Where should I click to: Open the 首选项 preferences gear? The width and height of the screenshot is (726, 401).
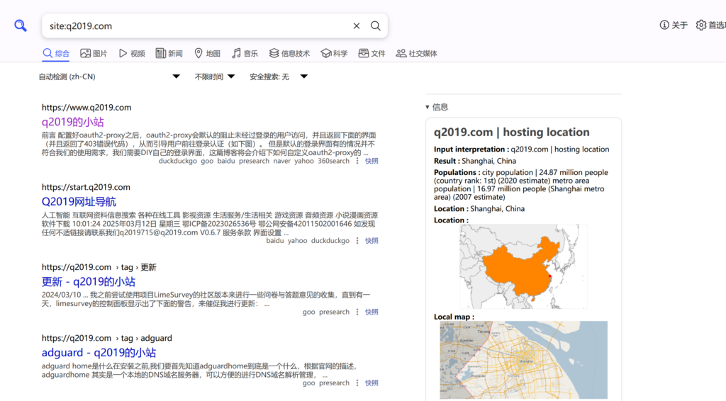(x=710, y=25)
